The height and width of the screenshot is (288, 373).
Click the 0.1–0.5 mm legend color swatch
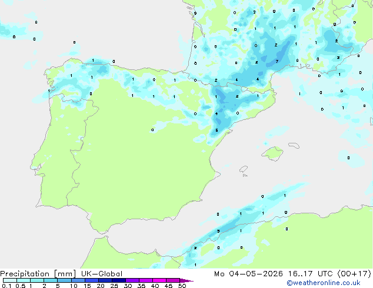click(x=10, y=280)
